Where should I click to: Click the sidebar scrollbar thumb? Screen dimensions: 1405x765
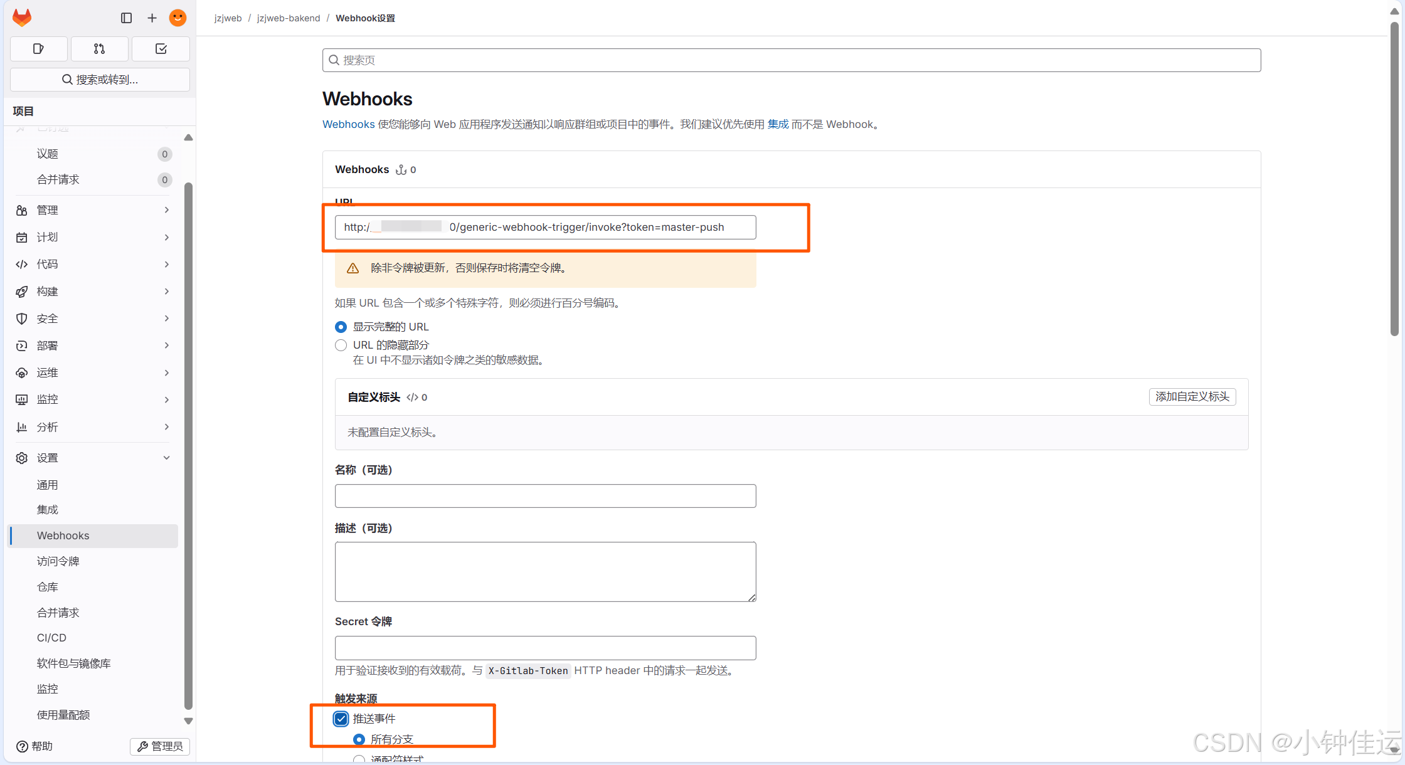188,445
